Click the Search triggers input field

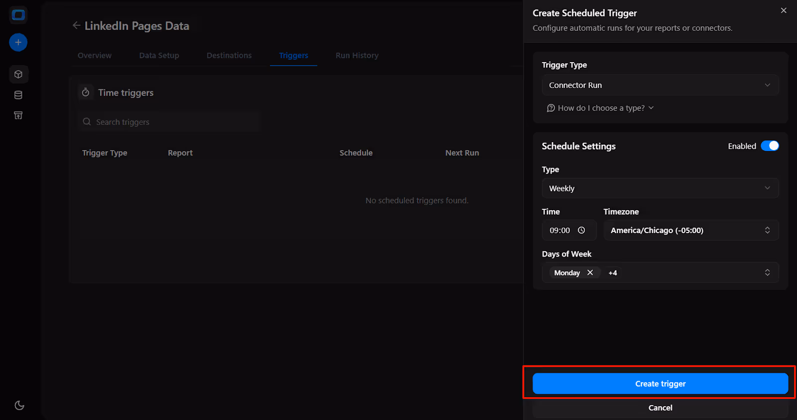169,122
